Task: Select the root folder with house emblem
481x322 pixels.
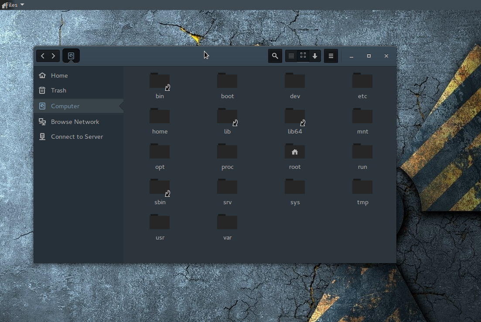Action: click(x=295, y=151)
